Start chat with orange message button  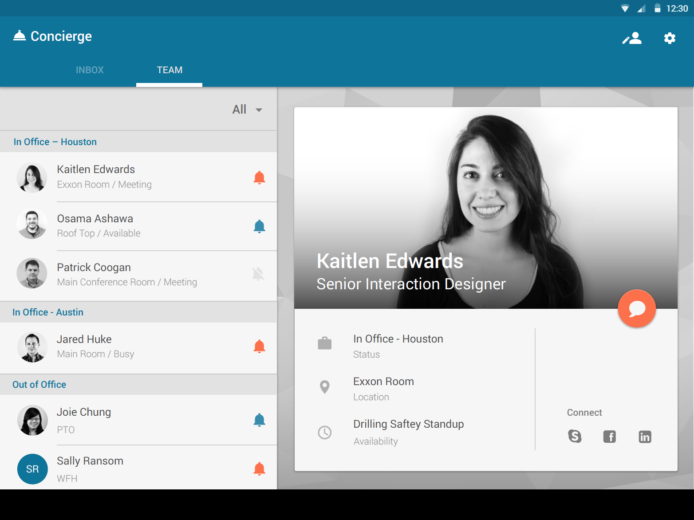pyautogui.click(x=637, y=308)
